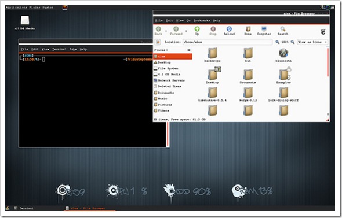342x218 pixels.
Task: Select 4.1 GB Media in sidebar
Action: 173,75
